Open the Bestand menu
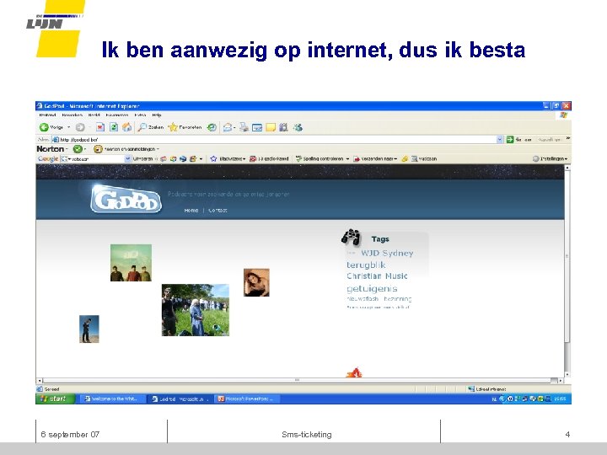Image resolution: width=607 pixels, height=455 pixels. 47,115
